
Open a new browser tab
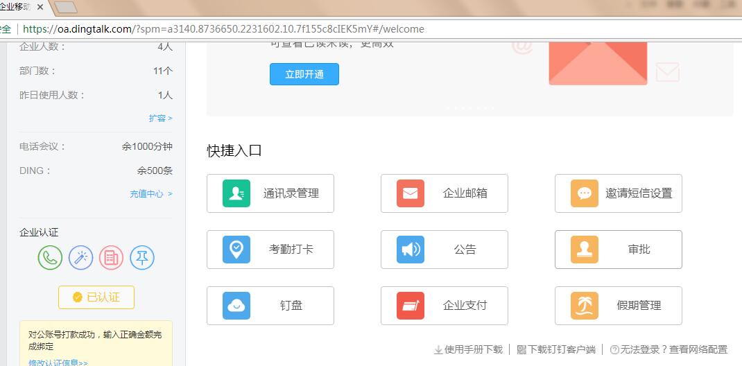(66, 7)
